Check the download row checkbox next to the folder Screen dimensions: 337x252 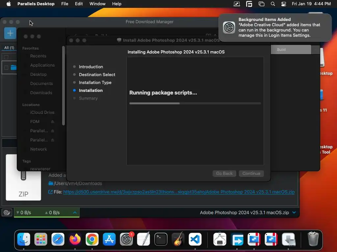click(x=6, y=68)
